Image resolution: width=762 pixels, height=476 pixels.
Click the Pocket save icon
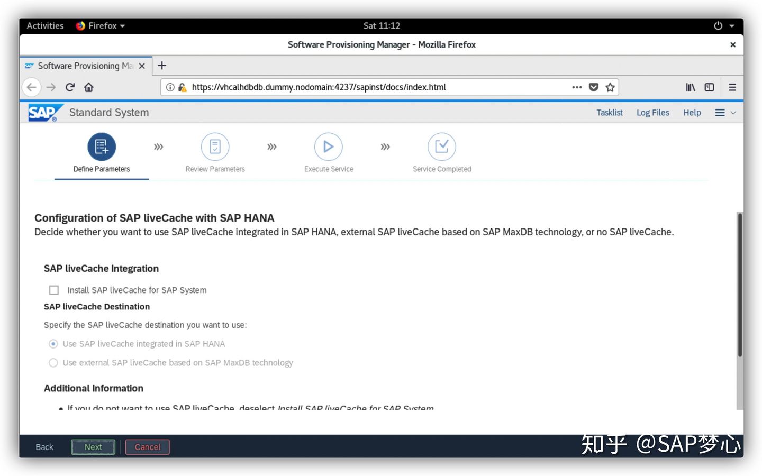594,87
